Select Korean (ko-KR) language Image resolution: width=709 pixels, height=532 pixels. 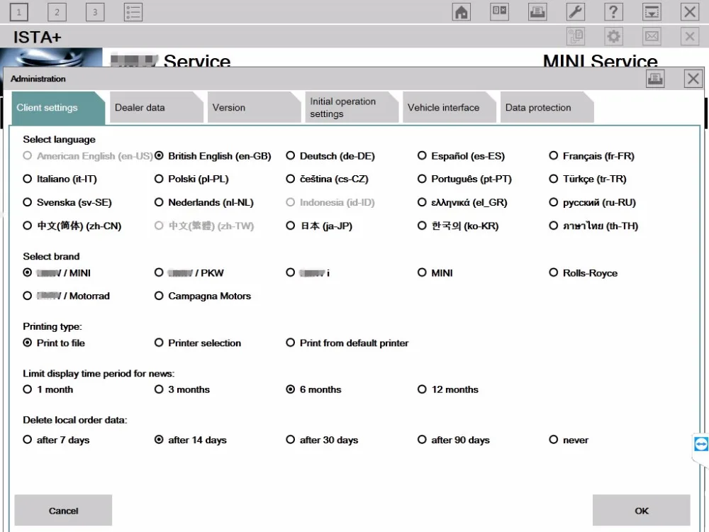pyautogui.click(x=458, y=226)
